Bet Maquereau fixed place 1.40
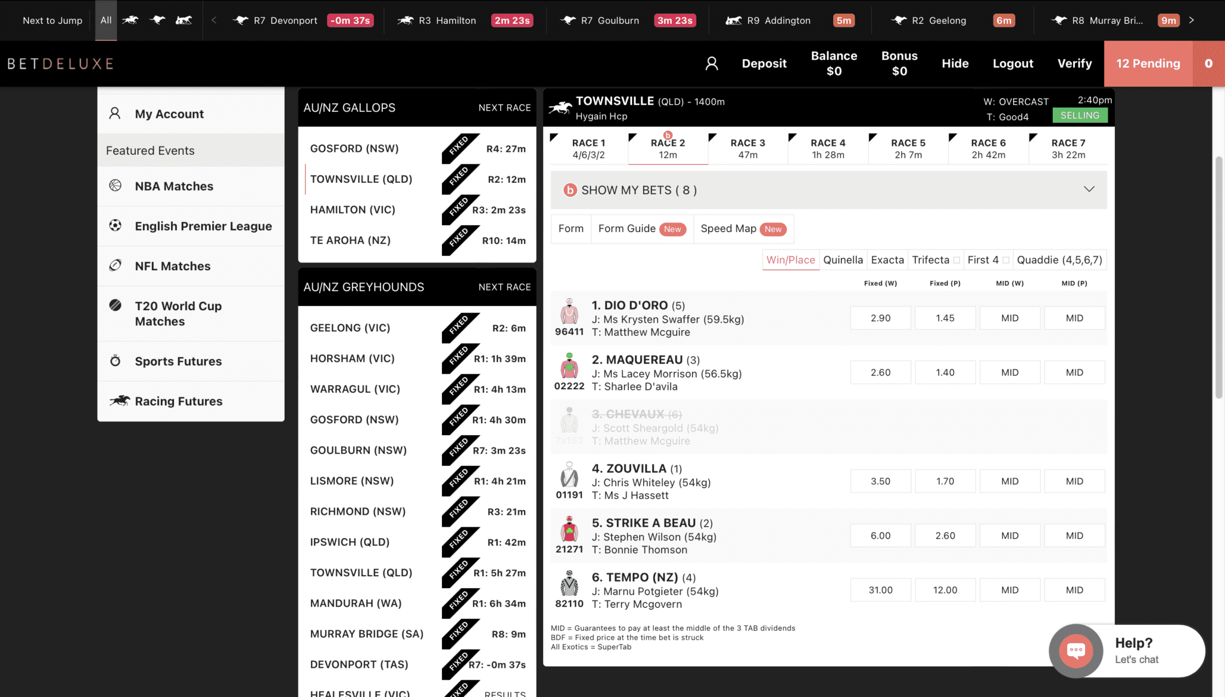 [x=945, y=372]
